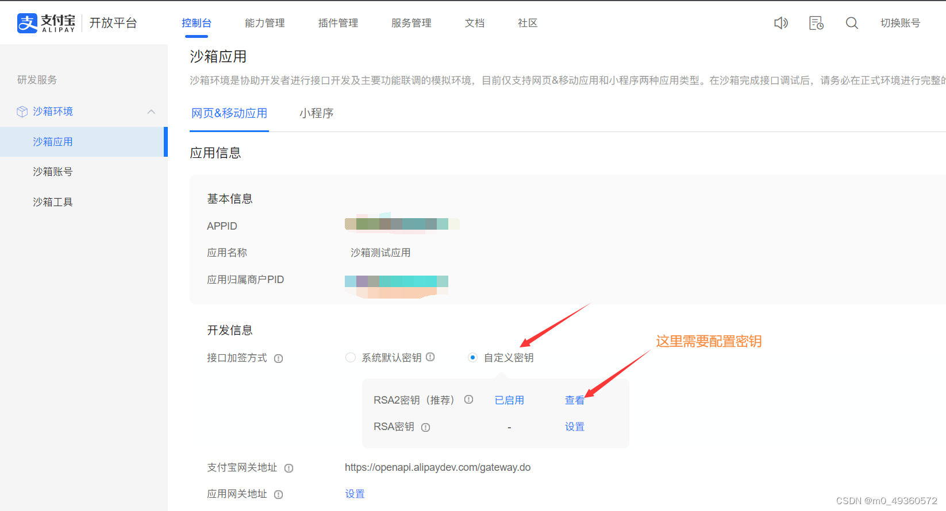Open the 控制台 top menu

pyautogui.click(x=197, y=23)
